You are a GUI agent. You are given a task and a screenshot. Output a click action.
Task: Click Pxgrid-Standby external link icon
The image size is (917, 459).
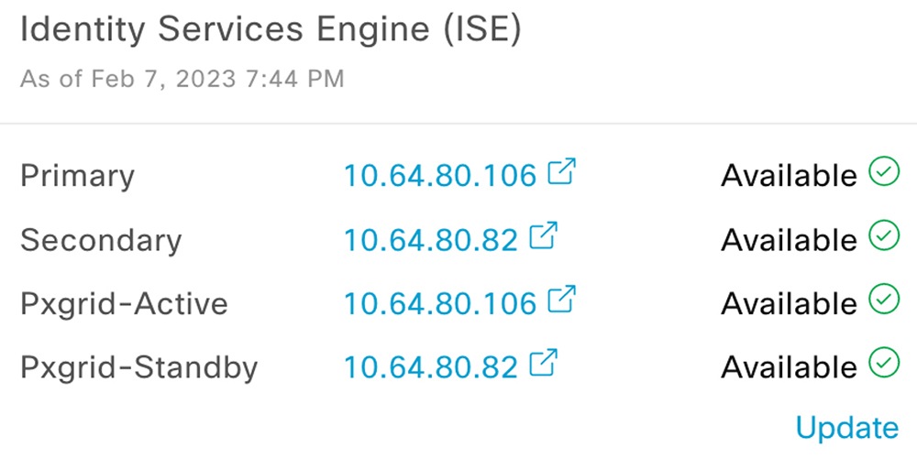pyautogui.click(x=544, y=363)
